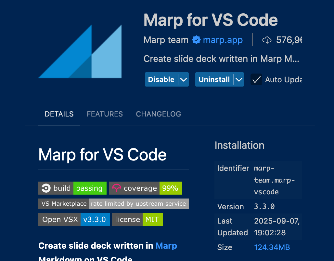Viewport: 334px width, 261px height.
Task: Click the Version row label
Action: [x=230, y=207]
